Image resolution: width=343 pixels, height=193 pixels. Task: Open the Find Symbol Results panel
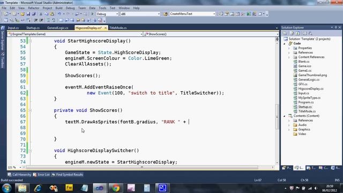[x=68, y=175]
